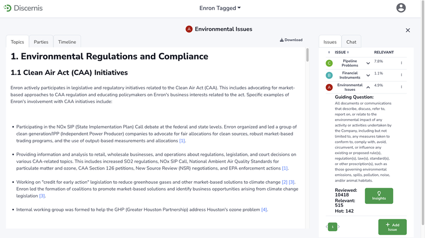Click the green C Pipeline Problems badge
Image resolution: width=425 pixels, height=238 pixels.
click(329, 63)
